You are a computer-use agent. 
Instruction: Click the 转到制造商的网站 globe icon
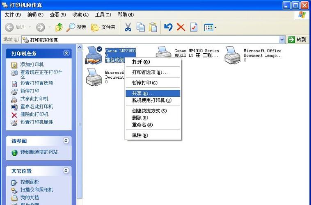tap(14, 153)
